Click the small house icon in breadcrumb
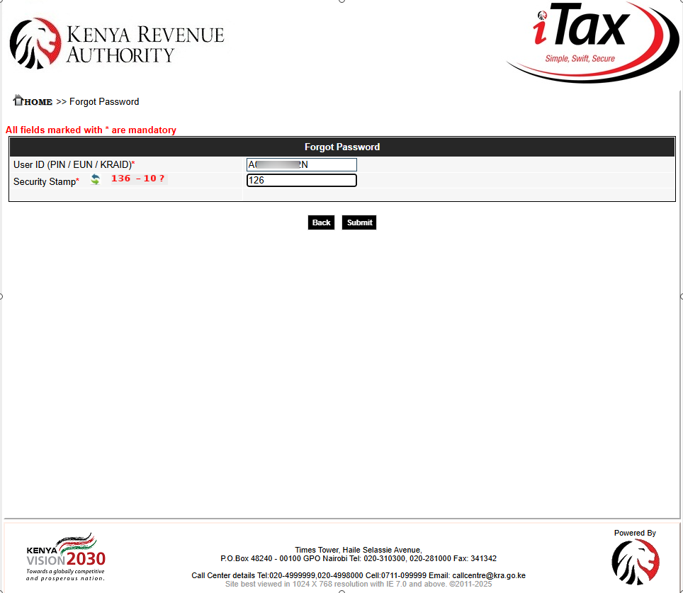The width and height of the screenshot is (683, 593). [18, 100]
